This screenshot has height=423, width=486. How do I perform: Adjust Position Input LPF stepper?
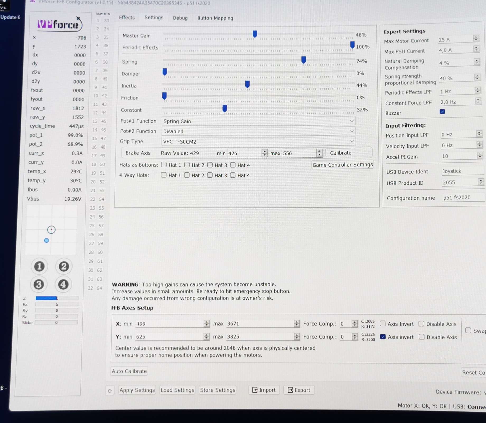[x=479, y=134]
